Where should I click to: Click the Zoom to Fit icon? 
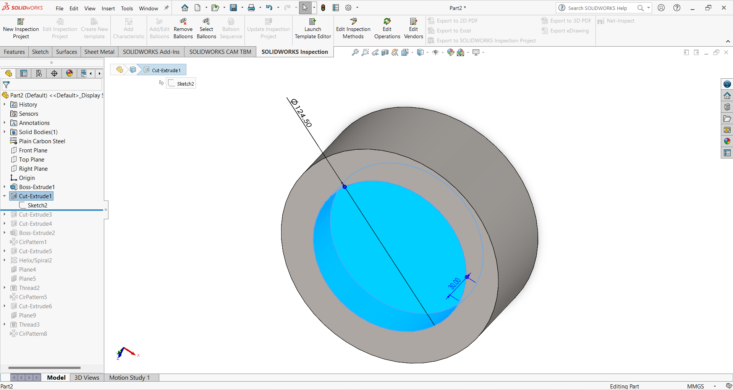(x=355, y=52)
